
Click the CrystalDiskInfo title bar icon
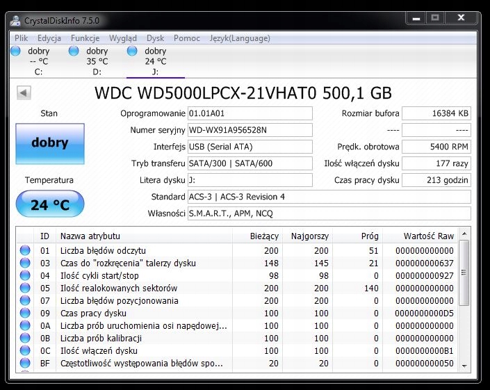pyautogui.click(x=15, y=21)
